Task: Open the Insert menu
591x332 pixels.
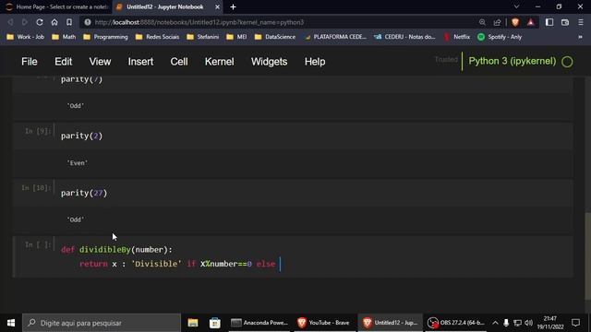Action: [x=140, y=62]
